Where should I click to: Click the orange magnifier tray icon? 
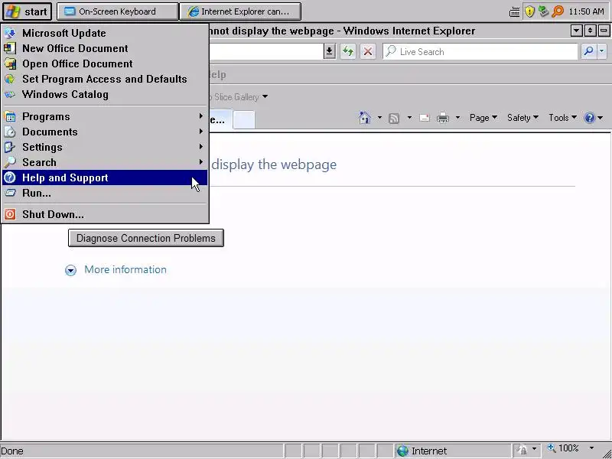558,11
